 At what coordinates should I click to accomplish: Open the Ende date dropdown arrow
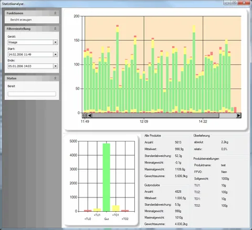coord(55,66)
